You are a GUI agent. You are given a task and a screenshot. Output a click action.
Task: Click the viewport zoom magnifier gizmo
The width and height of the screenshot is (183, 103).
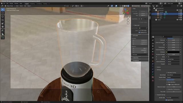pos(128,17)
